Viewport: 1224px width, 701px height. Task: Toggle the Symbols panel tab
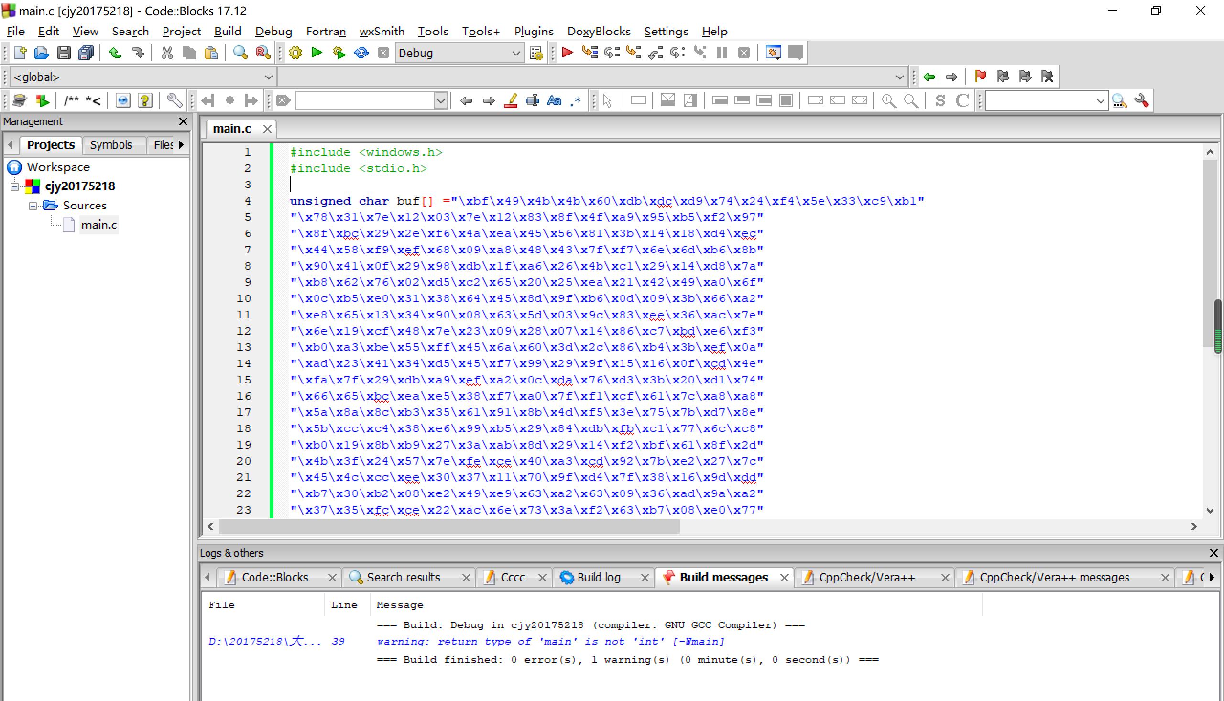click(x=111, y=144)
